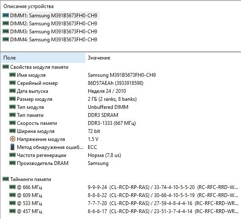
Task: Click the value Неделя 24 / 2010
Action: pyautogui.click(x=107, y=91)
